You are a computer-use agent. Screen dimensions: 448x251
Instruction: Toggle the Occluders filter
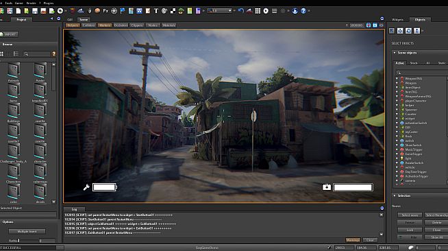[121, 25]
